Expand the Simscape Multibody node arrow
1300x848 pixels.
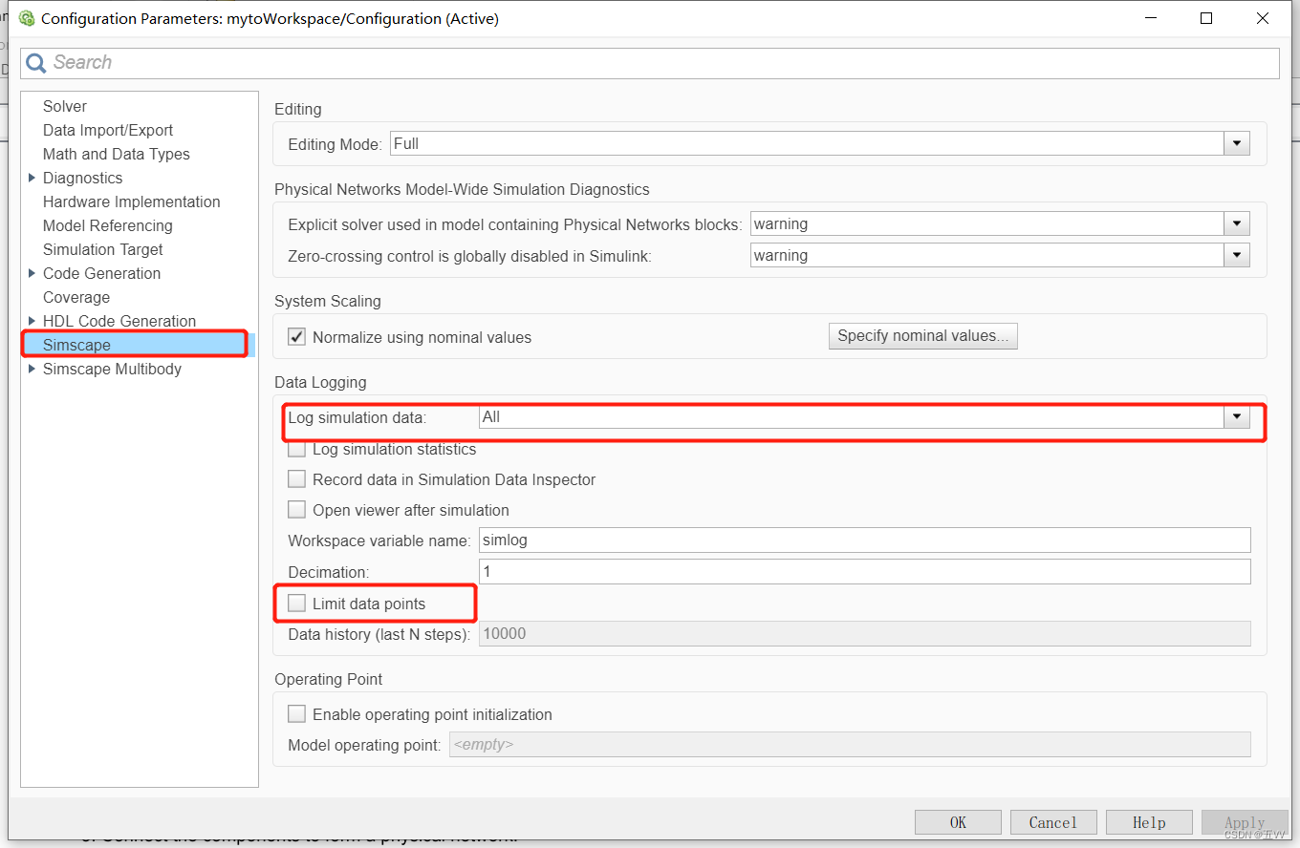32,369
